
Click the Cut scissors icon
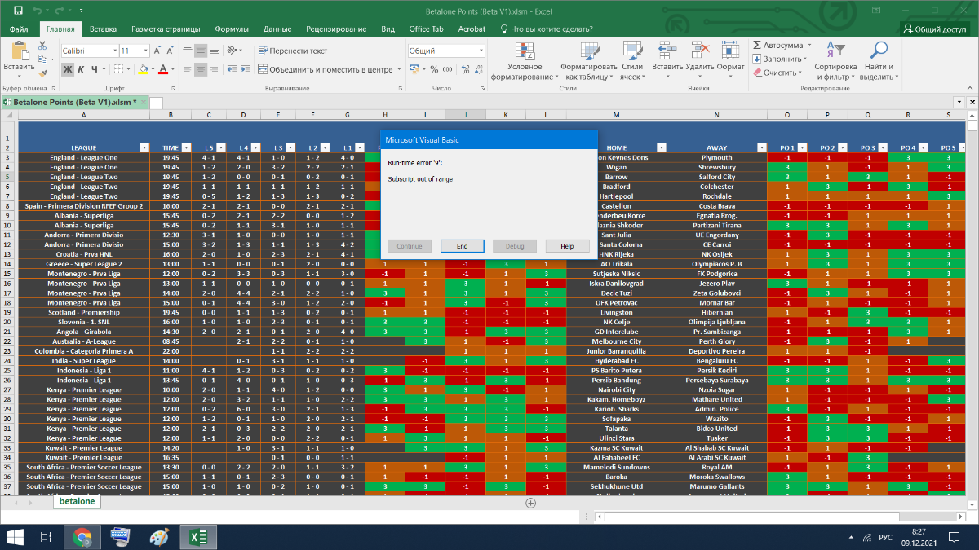(43, 45)
